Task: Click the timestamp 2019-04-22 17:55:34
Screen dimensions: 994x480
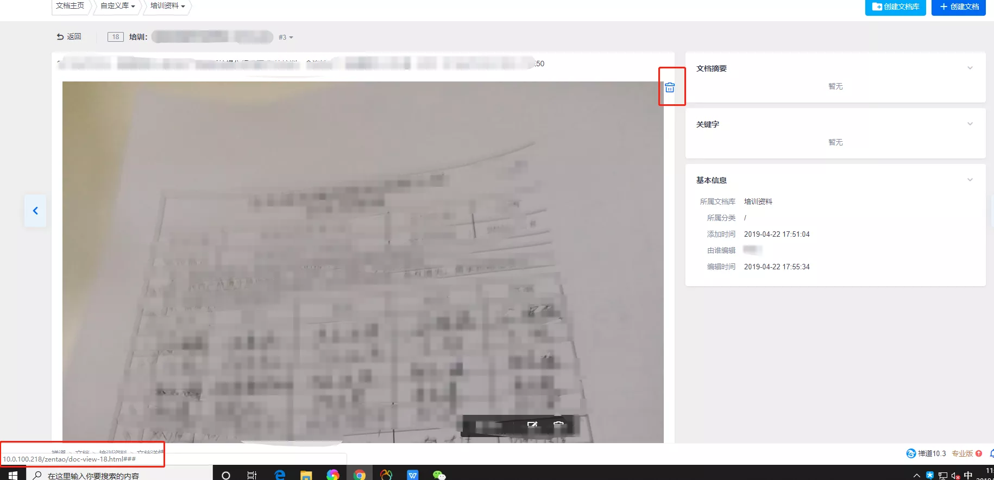Action: pos(777,267)
